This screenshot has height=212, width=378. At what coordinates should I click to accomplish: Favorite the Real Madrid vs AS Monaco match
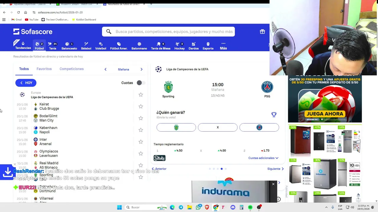click(x=141, y=165)
